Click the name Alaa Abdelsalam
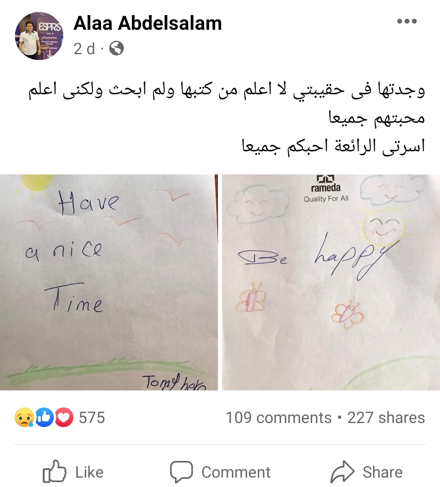 [x=147, y=23]
